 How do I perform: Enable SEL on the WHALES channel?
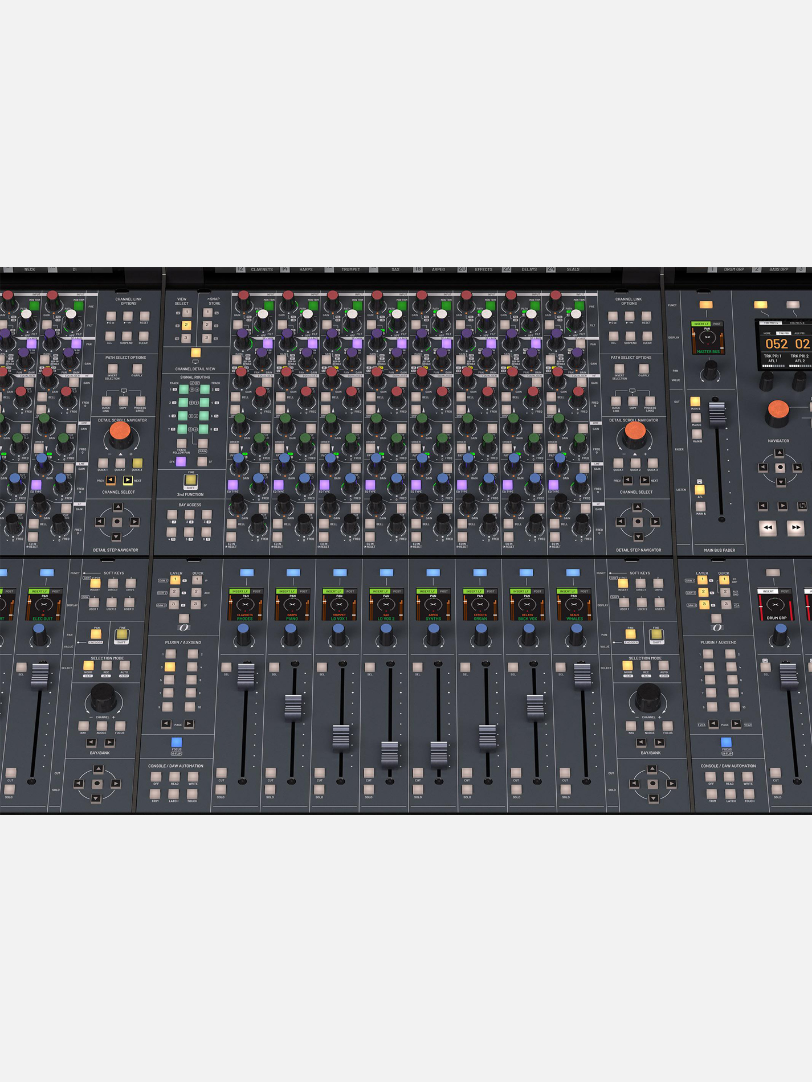pyautogui.click(x=561, y=667)
